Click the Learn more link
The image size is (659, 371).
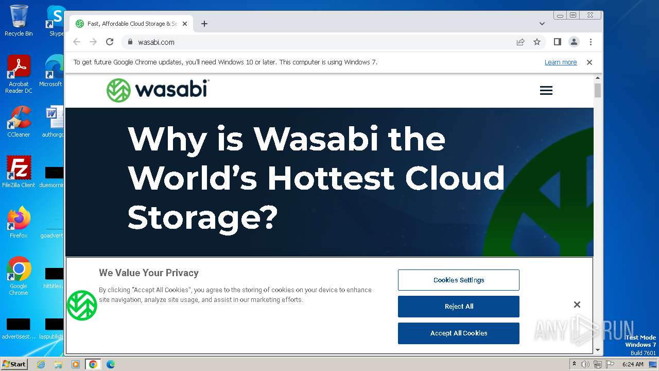(x=561, y=62)
